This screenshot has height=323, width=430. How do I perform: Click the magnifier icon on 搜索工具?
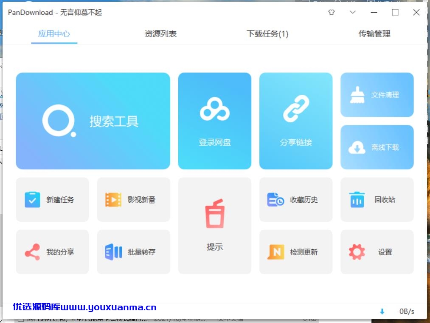tap(59, 121)
